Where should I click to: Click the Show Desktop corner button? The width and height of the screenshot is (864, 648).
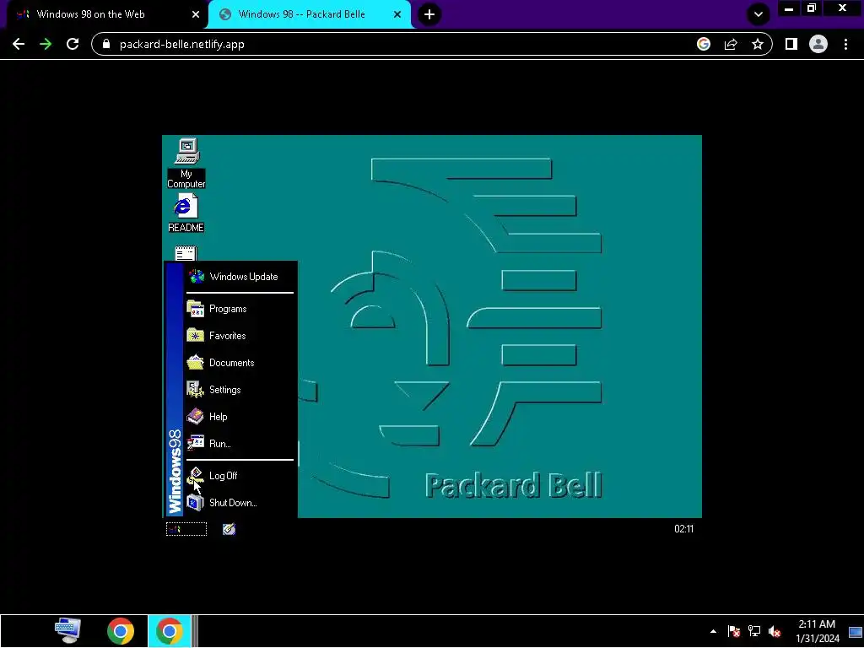coord(856,631)
